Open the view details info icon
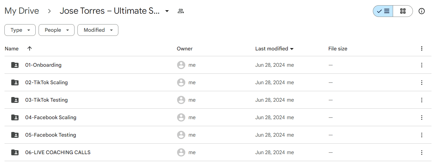 coord(421,11)
